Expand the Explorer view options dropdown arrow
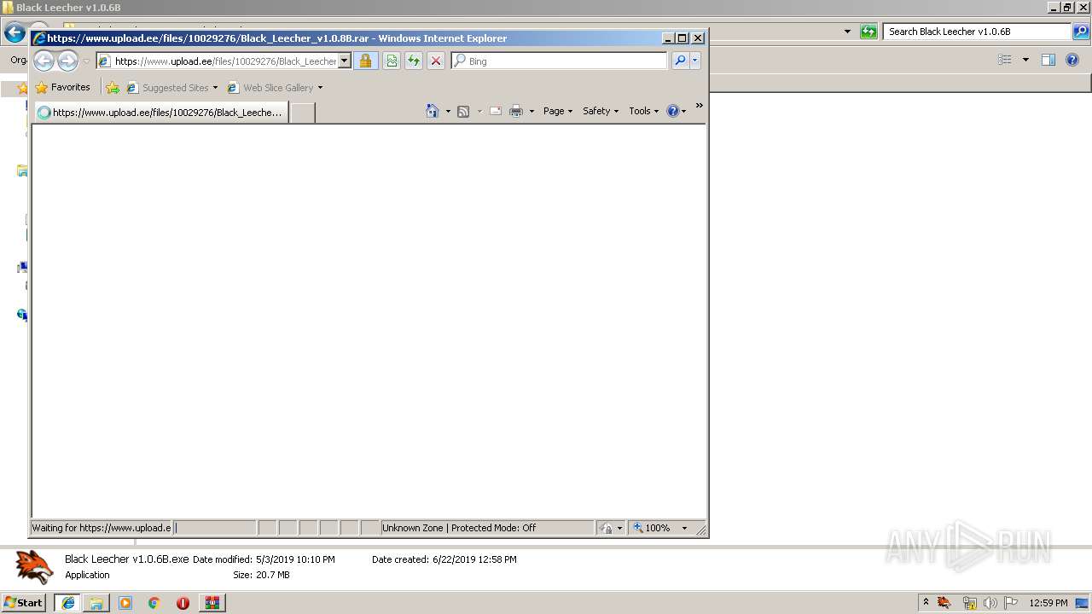Screen dimensions: 1092x614 1025,60
